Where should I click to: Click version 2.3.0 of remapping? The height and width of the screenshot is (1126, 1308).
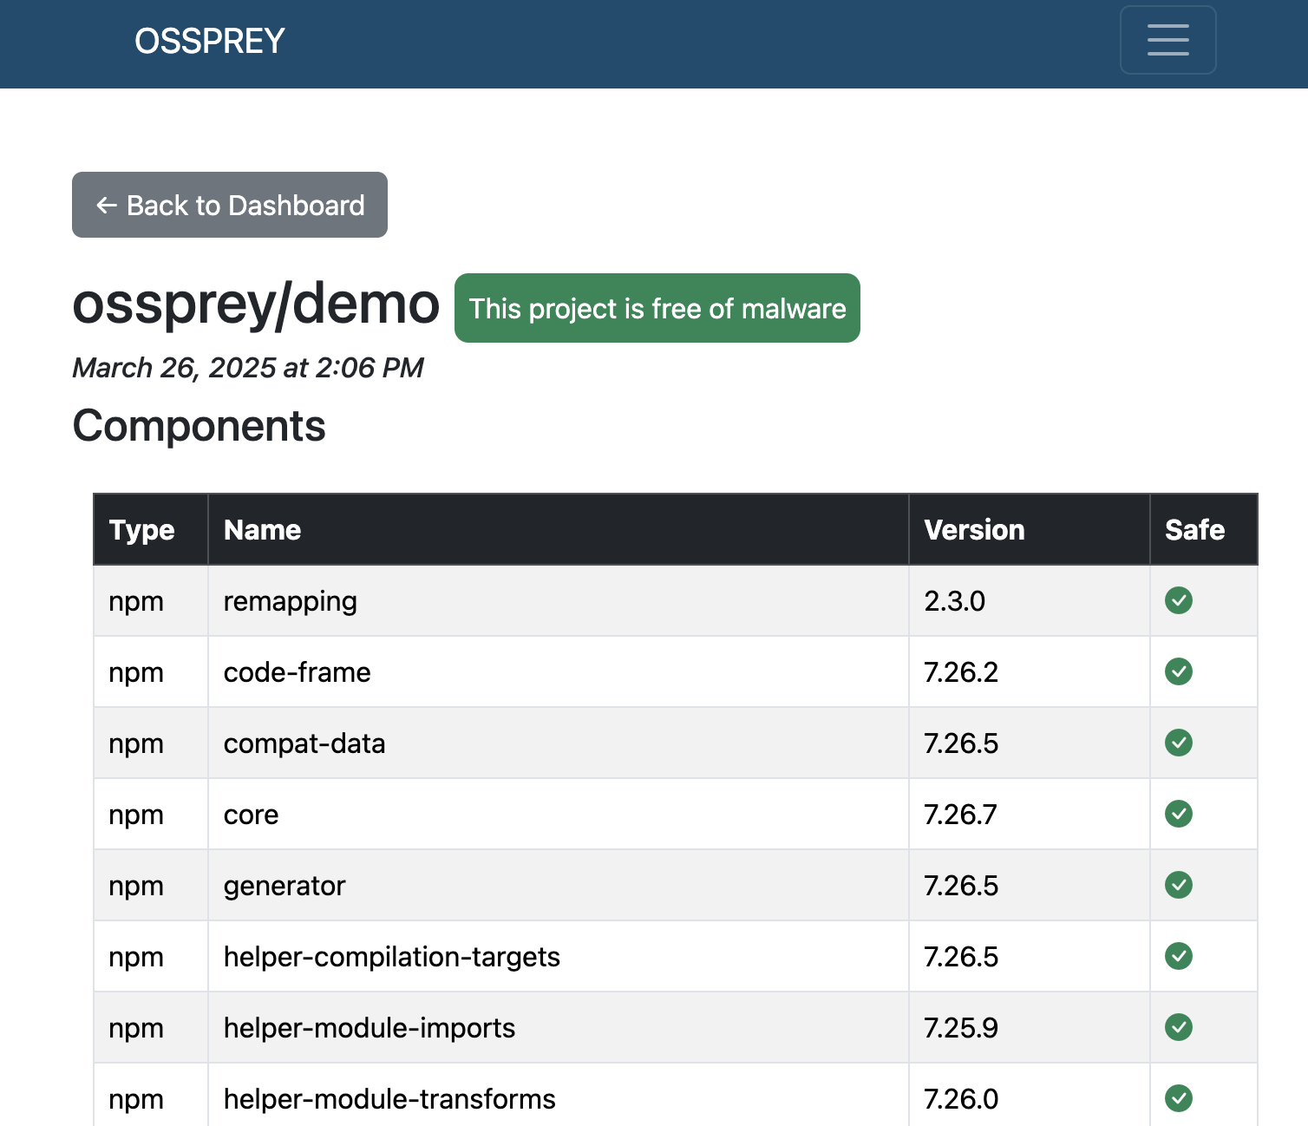click(x=954, y=601)
